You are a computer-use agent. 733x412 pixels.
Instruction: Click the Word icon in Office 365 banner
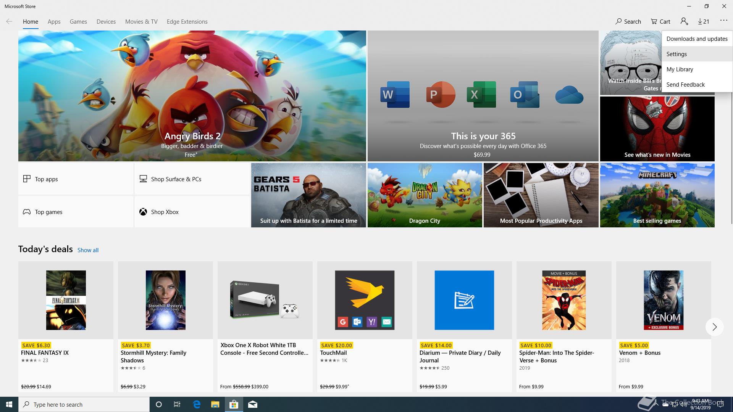pos(395,94)
